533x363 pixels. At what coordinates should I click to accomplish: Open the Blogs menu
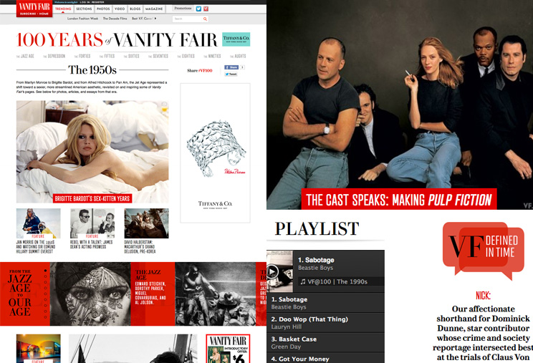[x=135, y=9]
